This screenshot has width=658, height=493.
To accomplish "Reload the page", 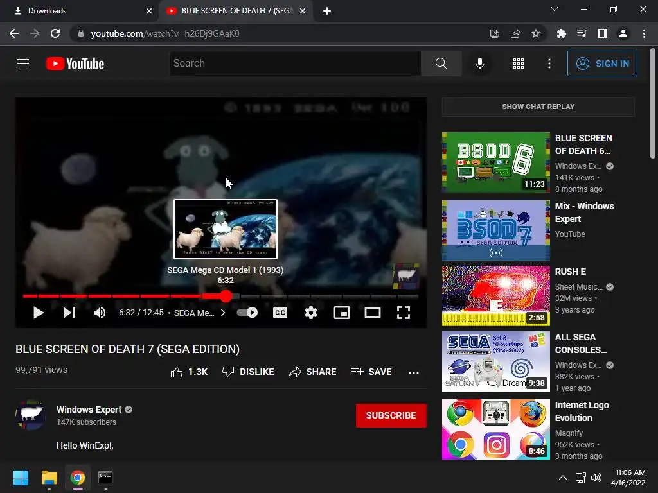I will [55, 33].
